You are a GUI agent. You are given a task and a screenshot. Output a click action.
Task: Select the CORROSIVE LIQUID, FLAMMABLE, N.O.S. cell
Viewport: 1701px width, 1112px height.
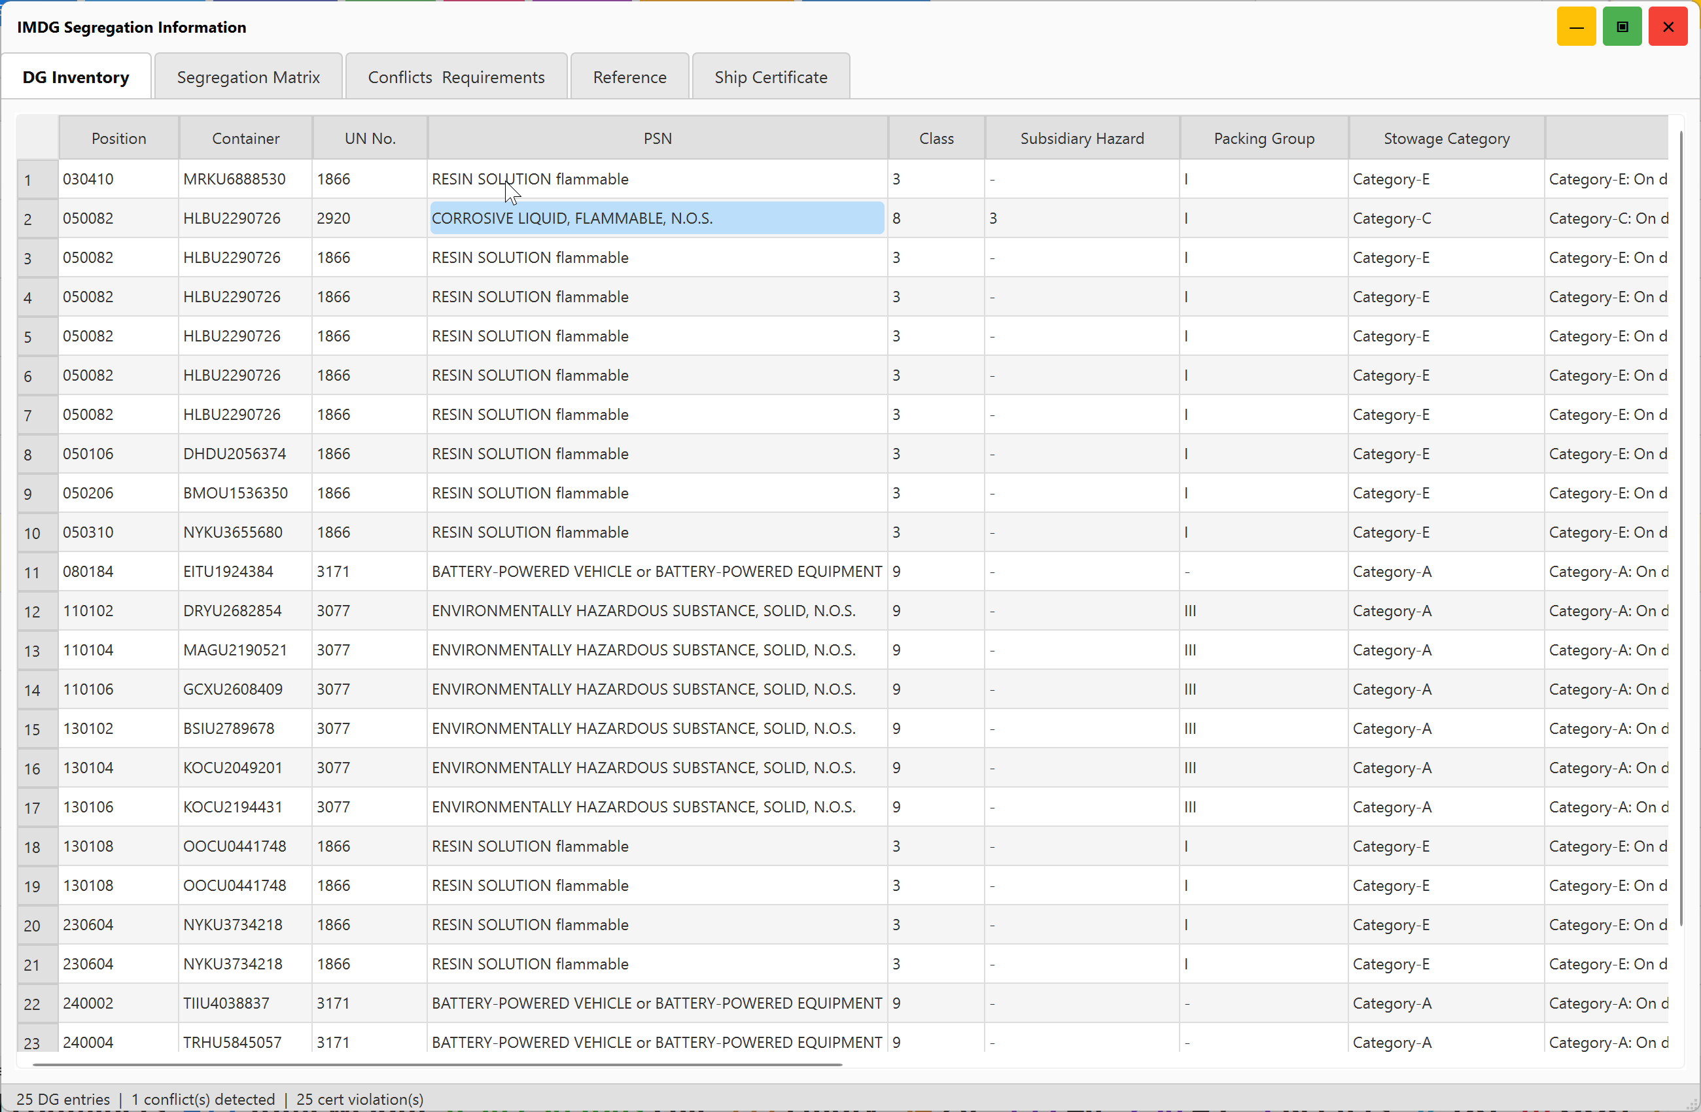point(657,218)
